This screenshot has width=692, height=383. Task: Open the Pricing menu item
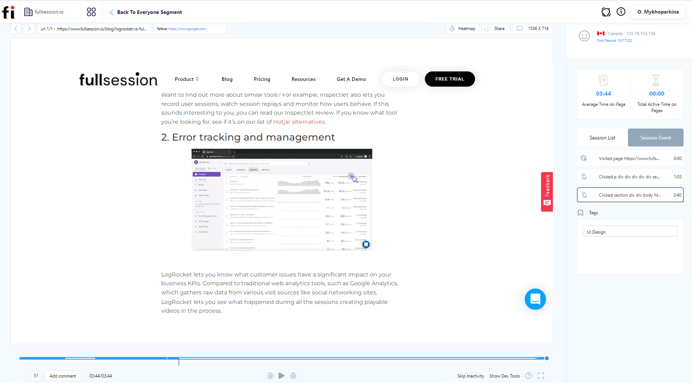262,79
